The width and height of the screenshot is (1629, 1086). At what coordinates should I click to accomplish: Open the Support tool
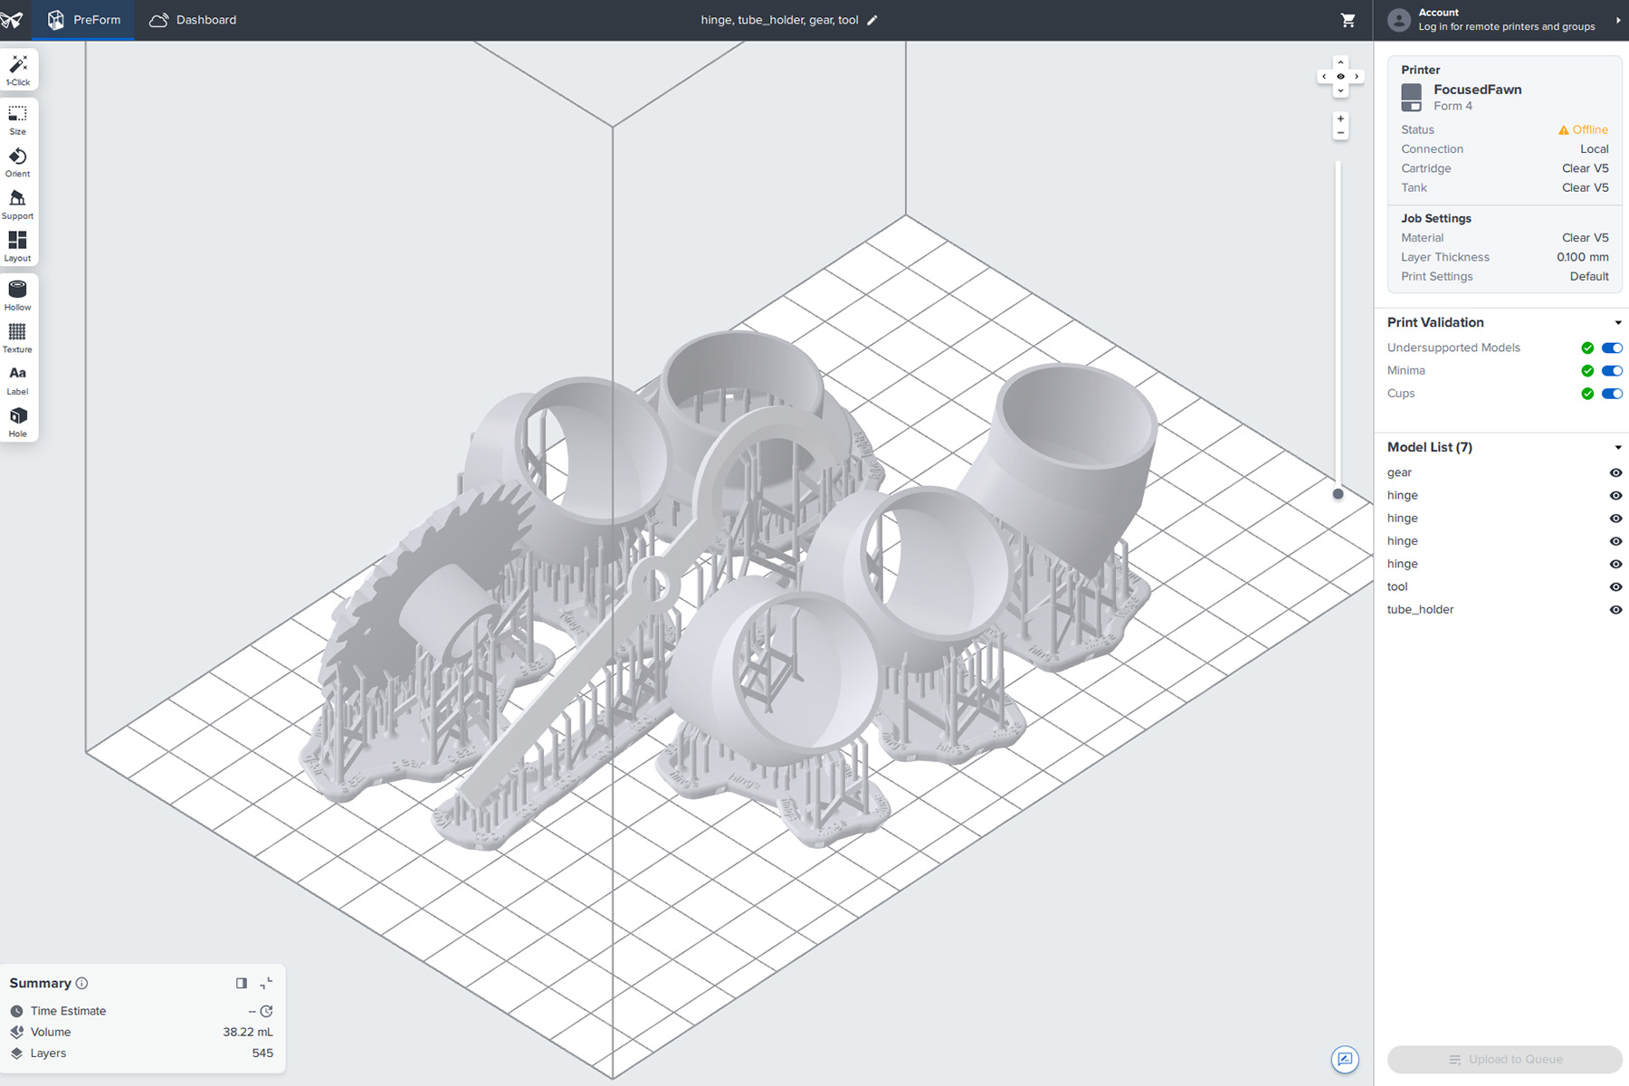click(x=18, y=205)
